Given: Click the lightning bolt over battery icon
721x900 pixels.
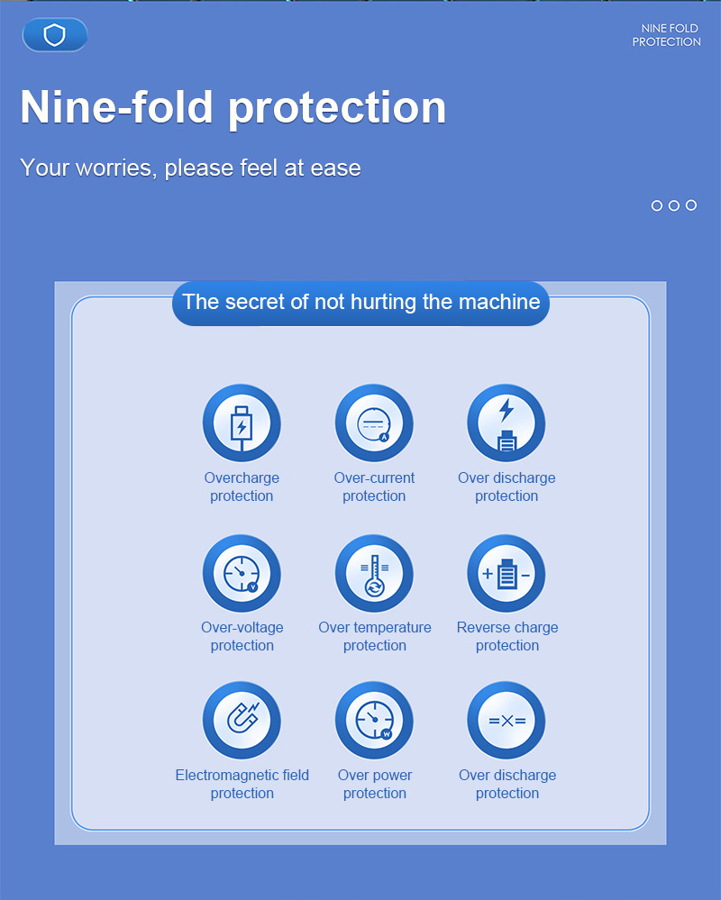Looking at the screenshot, I should 507,423.
